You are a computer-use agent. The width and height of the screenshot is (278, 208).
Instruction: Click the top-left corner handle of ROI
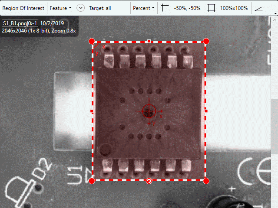click(92, 41)
